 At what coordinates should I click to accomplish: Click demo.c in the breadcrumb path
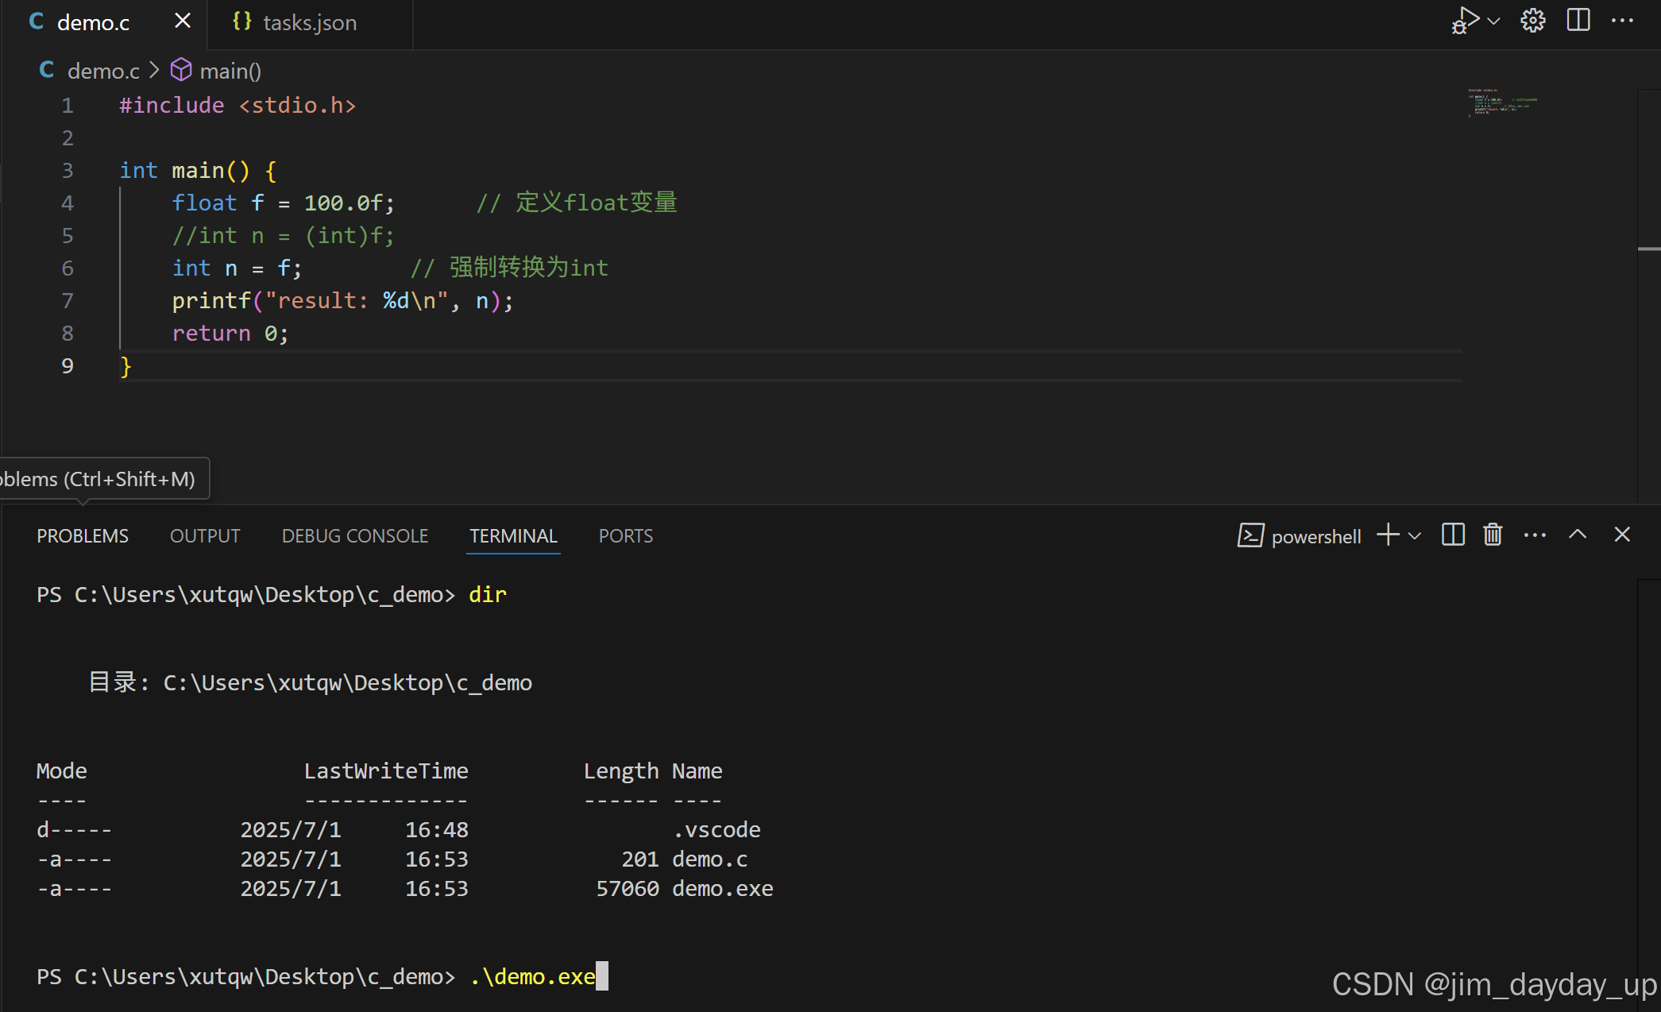102,71
